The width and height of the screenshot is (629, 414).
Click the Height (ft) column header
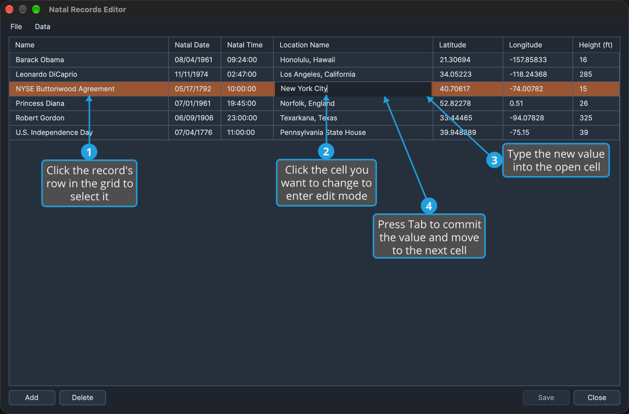pos(596,45)
